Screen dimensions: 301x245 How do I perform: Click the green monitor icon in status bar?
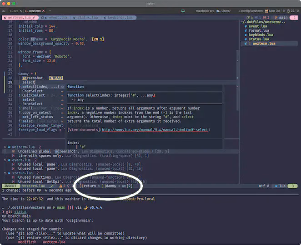(183, 11)
